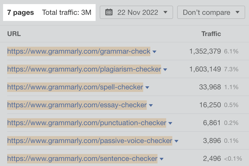Click the caret beside passive-voice-checker URL

(176, 141)
